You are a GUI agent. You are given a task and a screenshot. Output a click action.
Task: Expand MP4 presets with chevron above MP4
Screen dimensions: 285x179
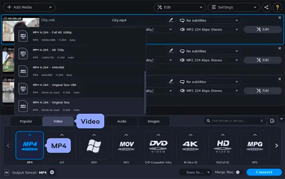click(x=30, y=135)
